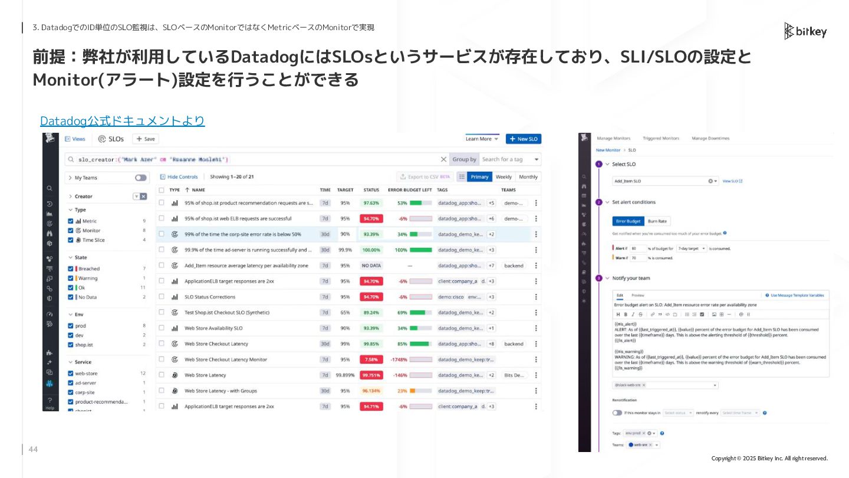Open the View SLO link

pos(733,181)
